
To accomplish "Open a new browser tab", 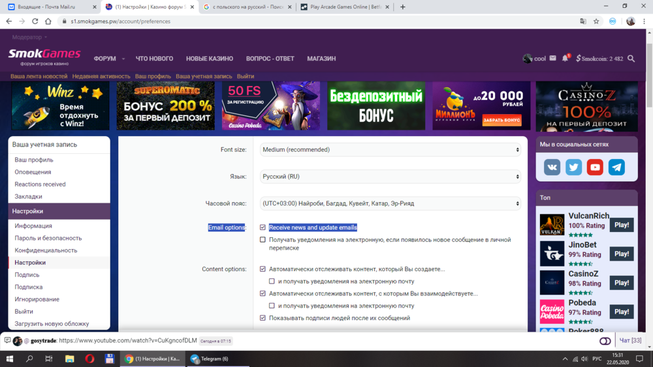I will (x=403, y=7).
